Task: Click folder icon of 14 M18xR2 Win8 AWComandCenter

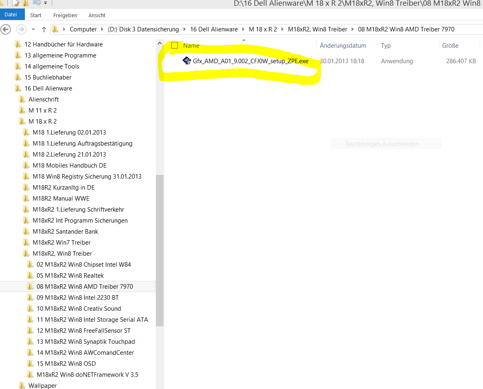Action: 30,353
